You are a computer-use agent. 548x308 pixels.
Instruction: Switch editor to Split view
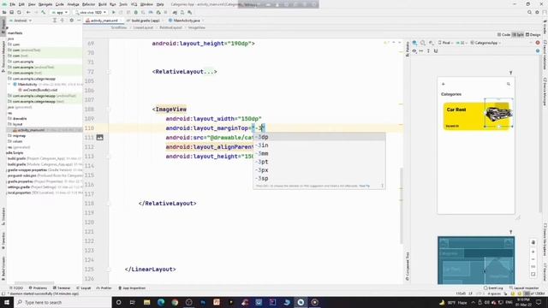pos(518,35)
